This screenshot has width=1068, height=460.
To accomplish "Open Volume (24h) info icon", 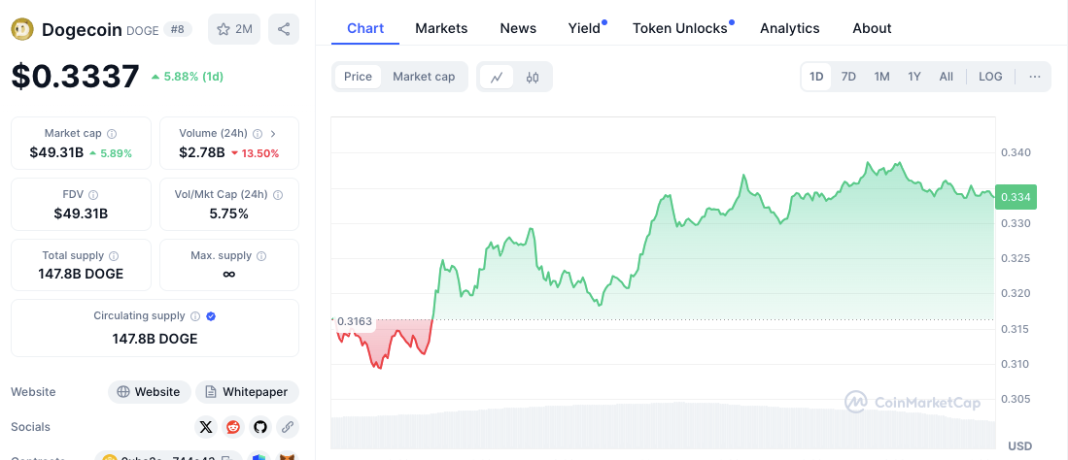I will click(258, 134).
